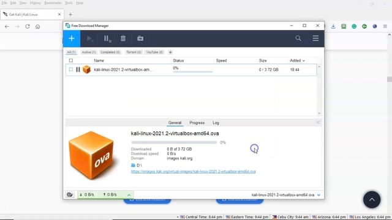The height and width of the screenshot is (220, 392).
Task: Add a new download with plus button
Action: point(72,38)
